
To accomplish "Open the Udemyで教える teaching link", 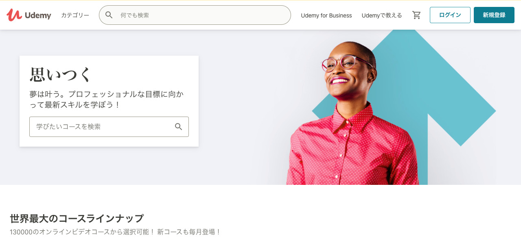I will (382, 15).
